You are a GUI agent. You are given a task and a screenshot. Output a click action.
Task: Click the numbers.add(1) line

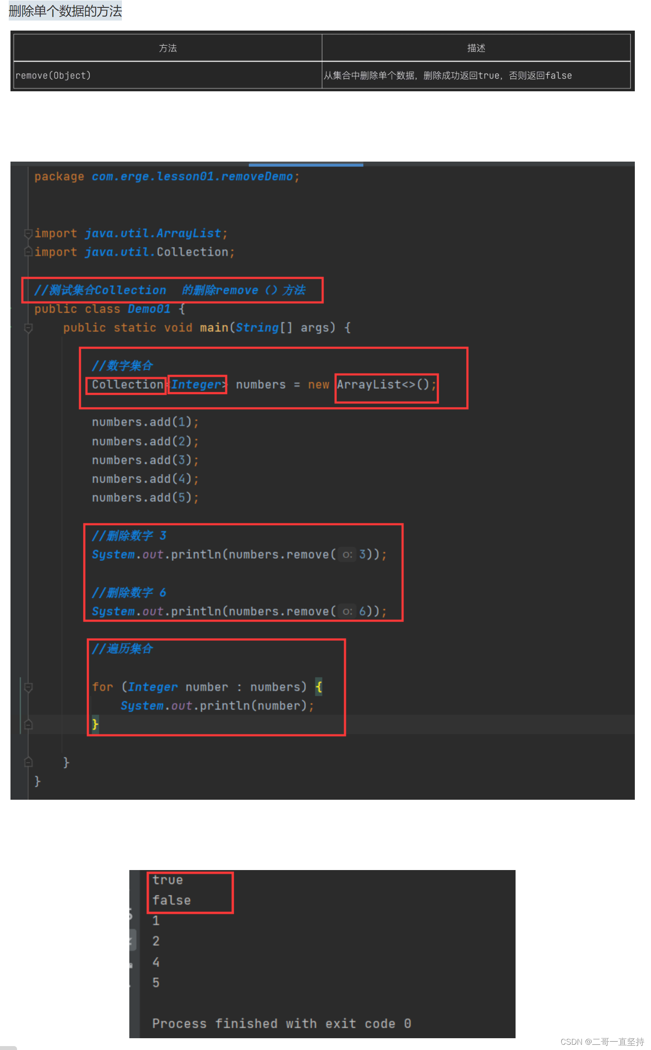coord(145,422)
